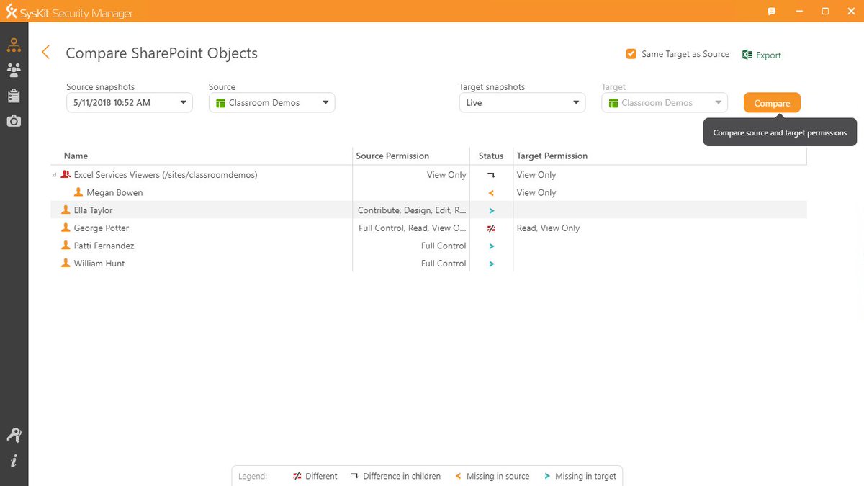Click Patti Fernandez's Full Control permission cell
Screen dimensions: 864x486
click(x=444, y=246)
